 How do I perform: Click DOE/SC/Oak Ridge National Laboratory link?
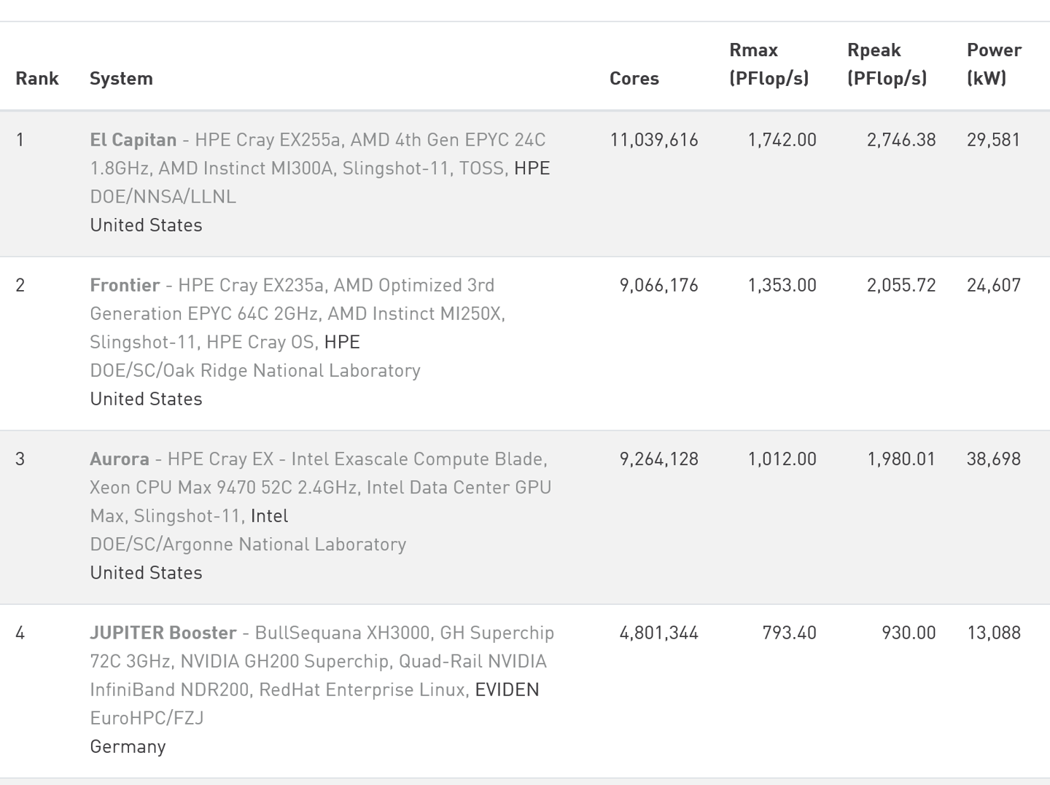[x=254, y=370]
